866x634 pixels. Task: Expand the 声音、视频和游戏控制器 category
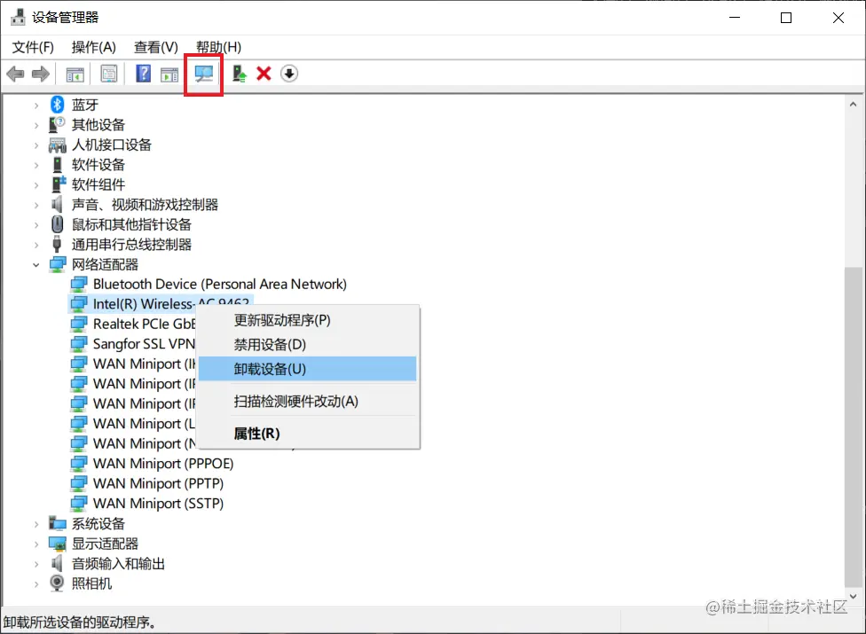point(36,205)
